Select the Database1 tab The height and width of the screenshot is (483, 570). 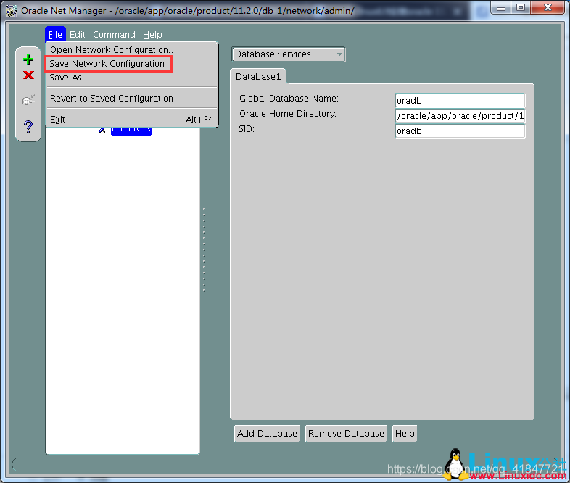tap(258, 77)
